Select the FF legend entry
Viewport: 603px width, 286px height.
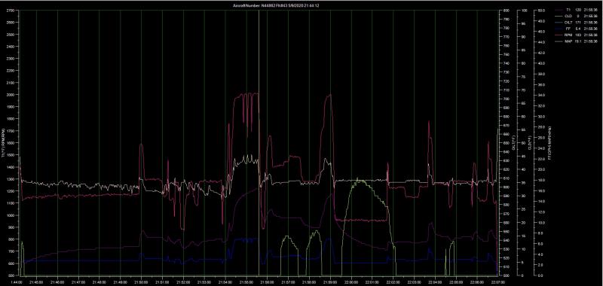(576, 29)
